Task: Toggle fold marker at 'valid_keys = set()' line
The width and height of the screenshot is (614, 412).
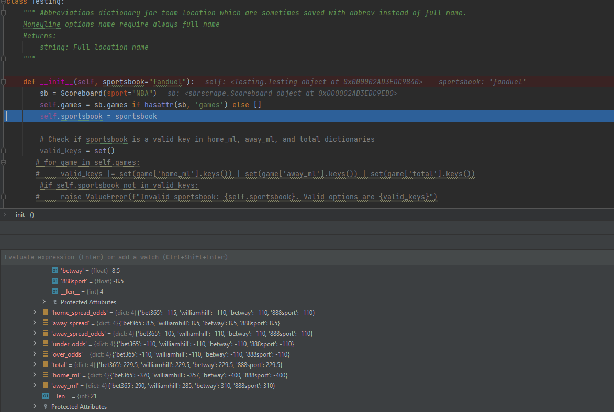Action: (3, 151)
